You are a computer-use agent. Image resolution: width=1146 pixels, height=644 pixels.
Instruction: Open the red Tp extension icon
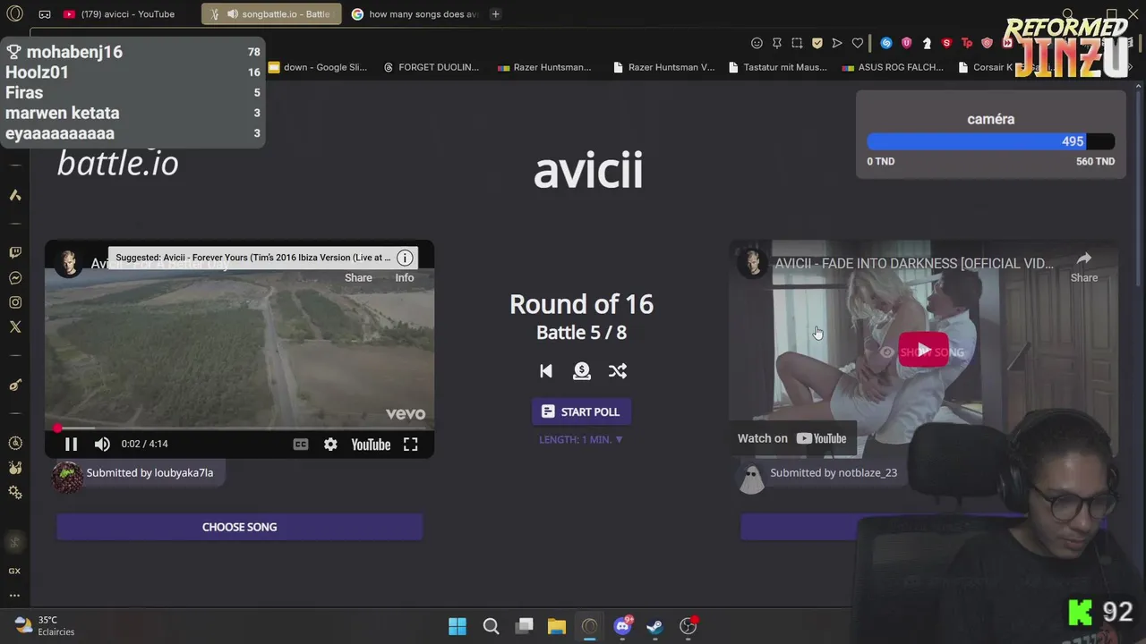click(967, 43)
